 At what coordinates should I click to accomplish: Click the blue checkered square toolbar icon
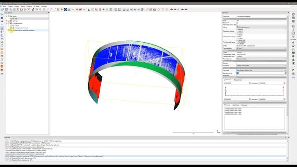65,9
